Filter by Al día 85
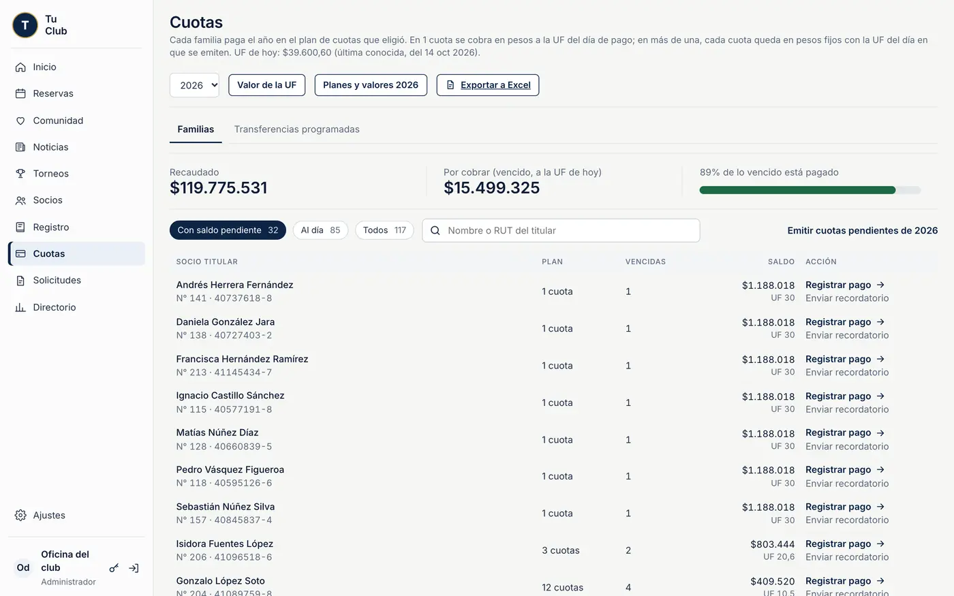Viewport: 954px width, 596px height. 320,230
